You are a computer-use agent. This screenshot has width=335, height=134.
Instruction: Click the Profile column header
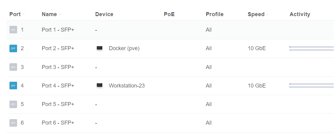[x=214, y=14]
